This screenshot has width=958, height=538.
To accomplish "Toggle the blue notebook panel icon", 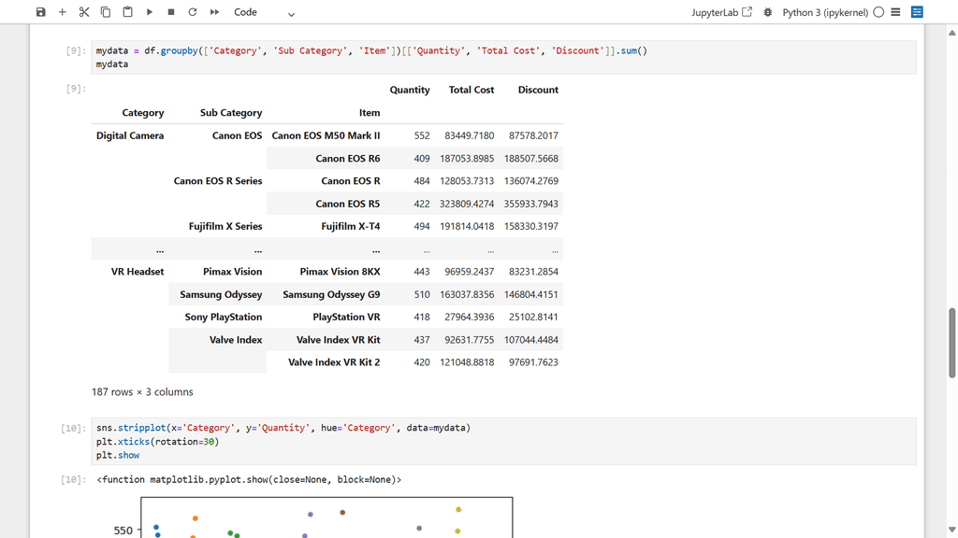I will coord(917,12).
